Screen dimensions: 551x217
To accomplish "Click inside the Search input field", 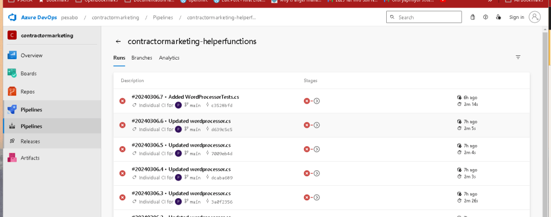I will pos(424,17).
